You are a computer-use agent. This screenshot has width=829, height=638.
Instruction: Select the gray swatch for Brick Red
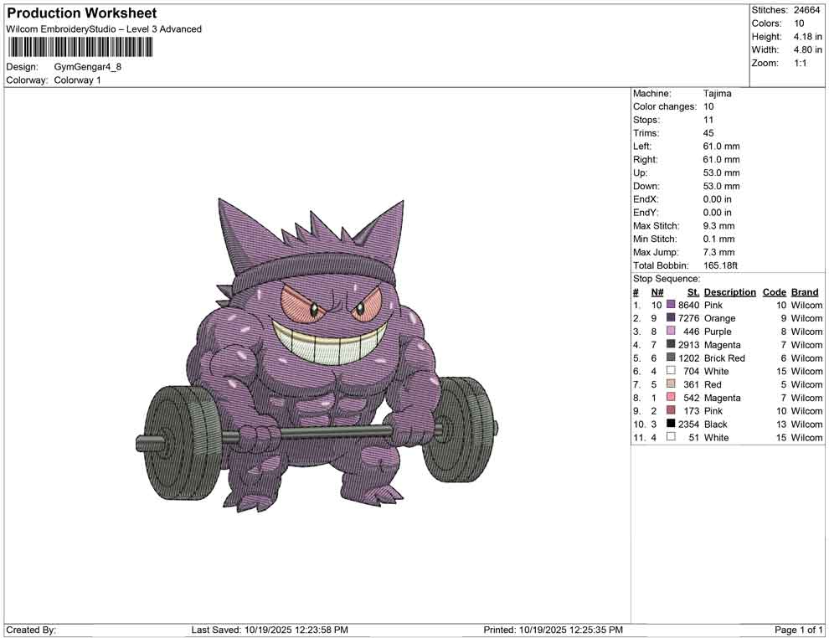coord(671,358)
